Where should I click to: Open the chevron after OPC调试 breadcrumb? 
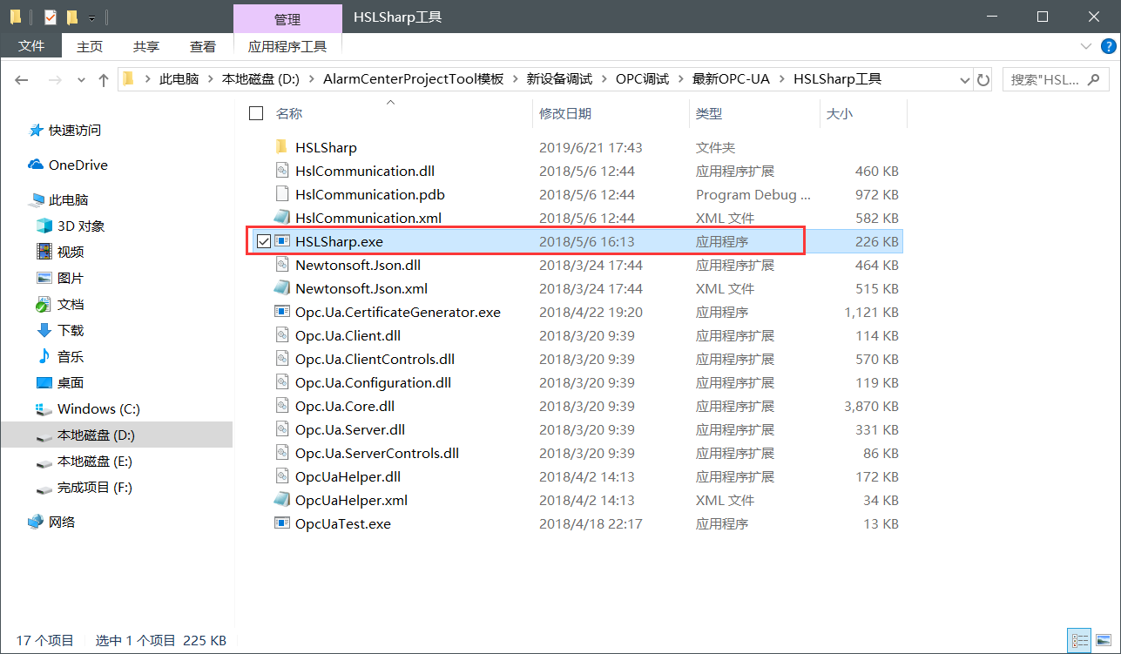680,79
